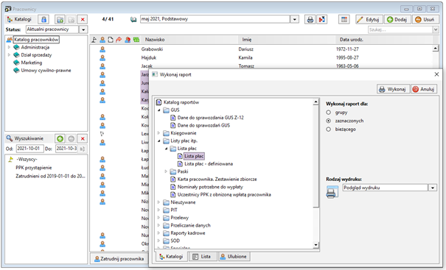Click the red X delete catalog icon

83,19
